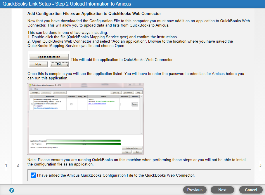
Task: Open the help question mark icon
Action: 12,190
